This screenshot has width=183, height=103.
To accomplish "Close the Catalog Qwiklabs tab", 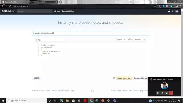I will (27, 2).
